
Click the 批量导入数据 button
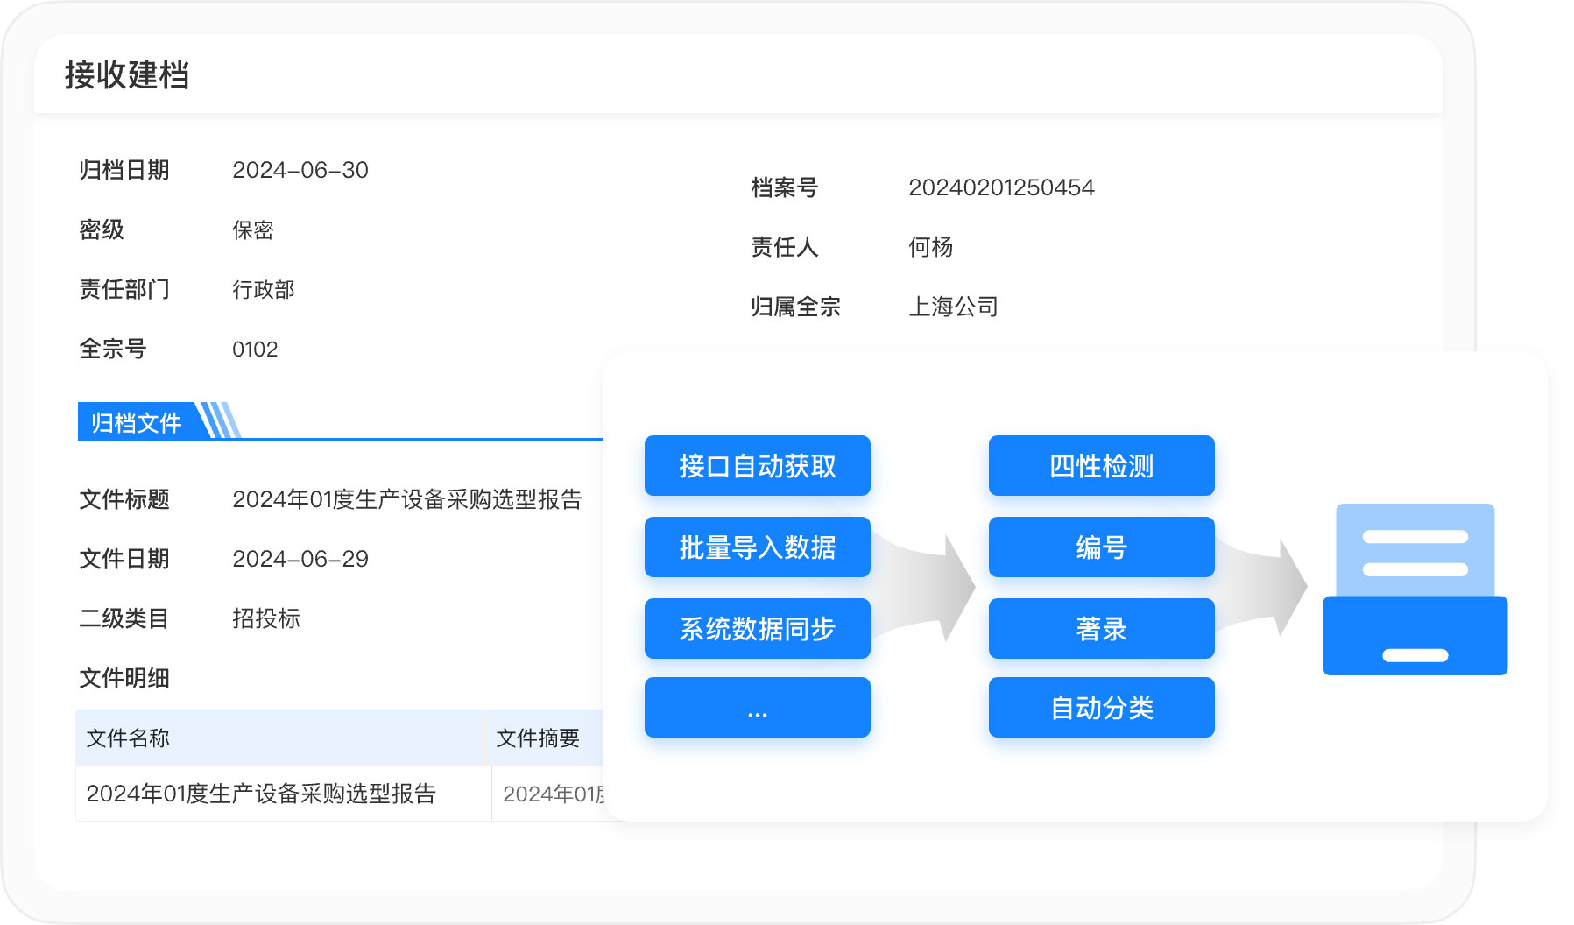tap(757, 547)
